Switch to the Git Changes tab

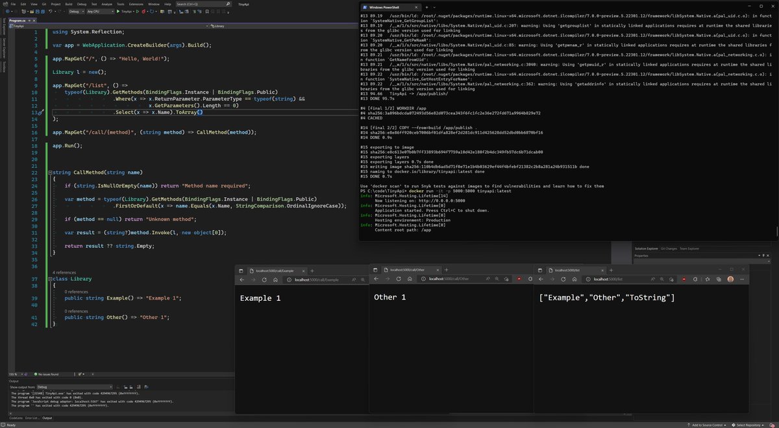(x=669, y=248)
